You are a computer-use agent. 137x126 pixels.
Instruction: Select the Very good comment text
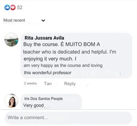(x=33, y=105)
